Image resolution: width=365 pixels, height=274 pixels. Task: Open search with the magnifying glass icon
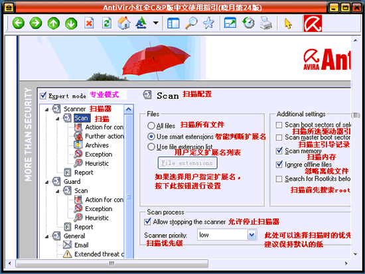click(191, 23)
